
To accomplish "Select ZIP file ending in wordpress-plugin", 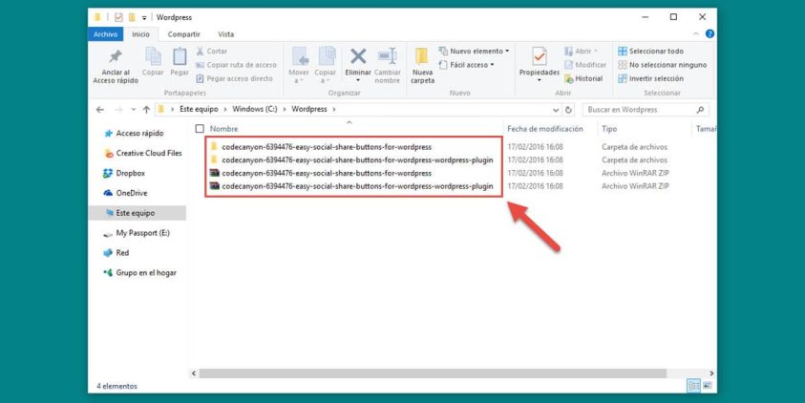I will [357, 186].
